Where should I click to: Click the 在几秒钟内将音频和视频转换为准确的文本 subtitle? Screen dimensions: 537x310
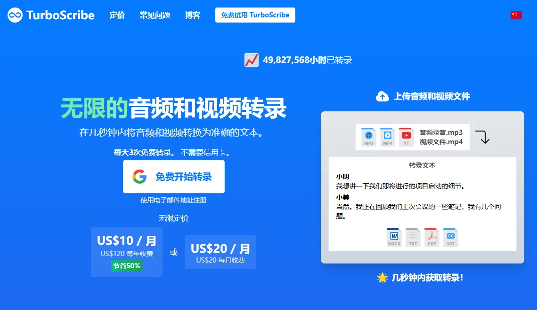[172, 132]
